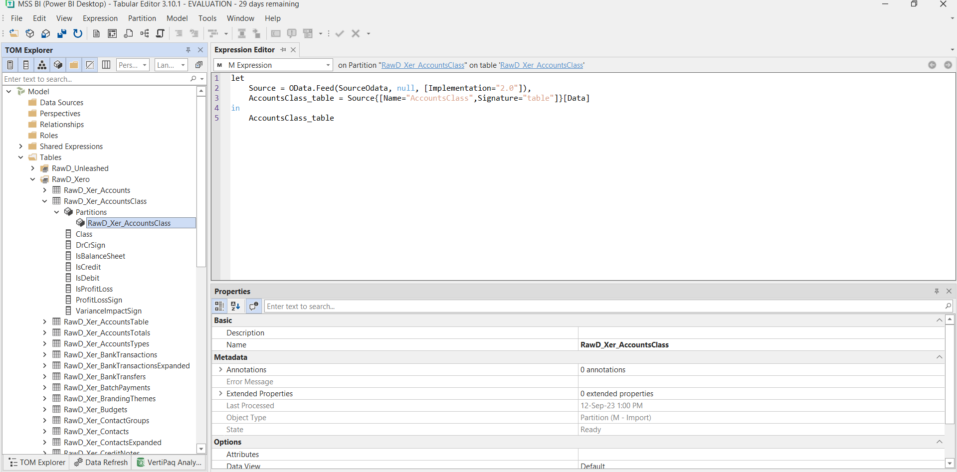This screenshot has width=957, height=472.
Task: Collapse the RawD_Xer_AccountsClass table node
Action: pos(45,201)
